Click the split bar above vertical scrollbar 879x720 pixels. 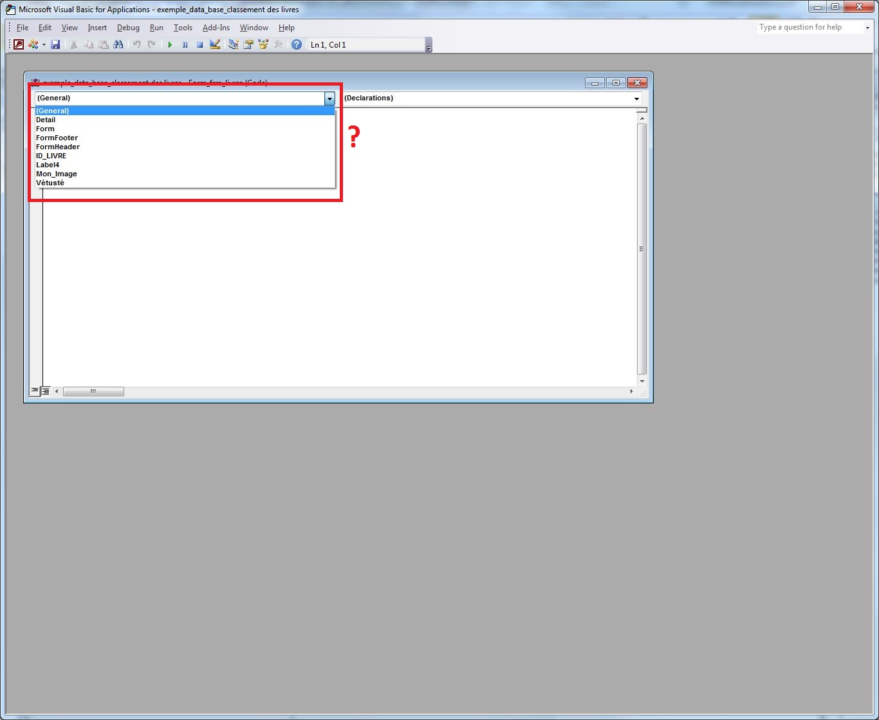[x=642, y=110]
